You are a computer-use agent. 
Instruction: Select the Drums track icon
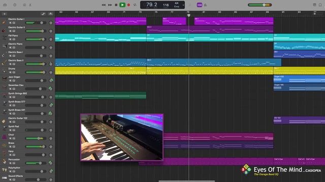[4, 71]
